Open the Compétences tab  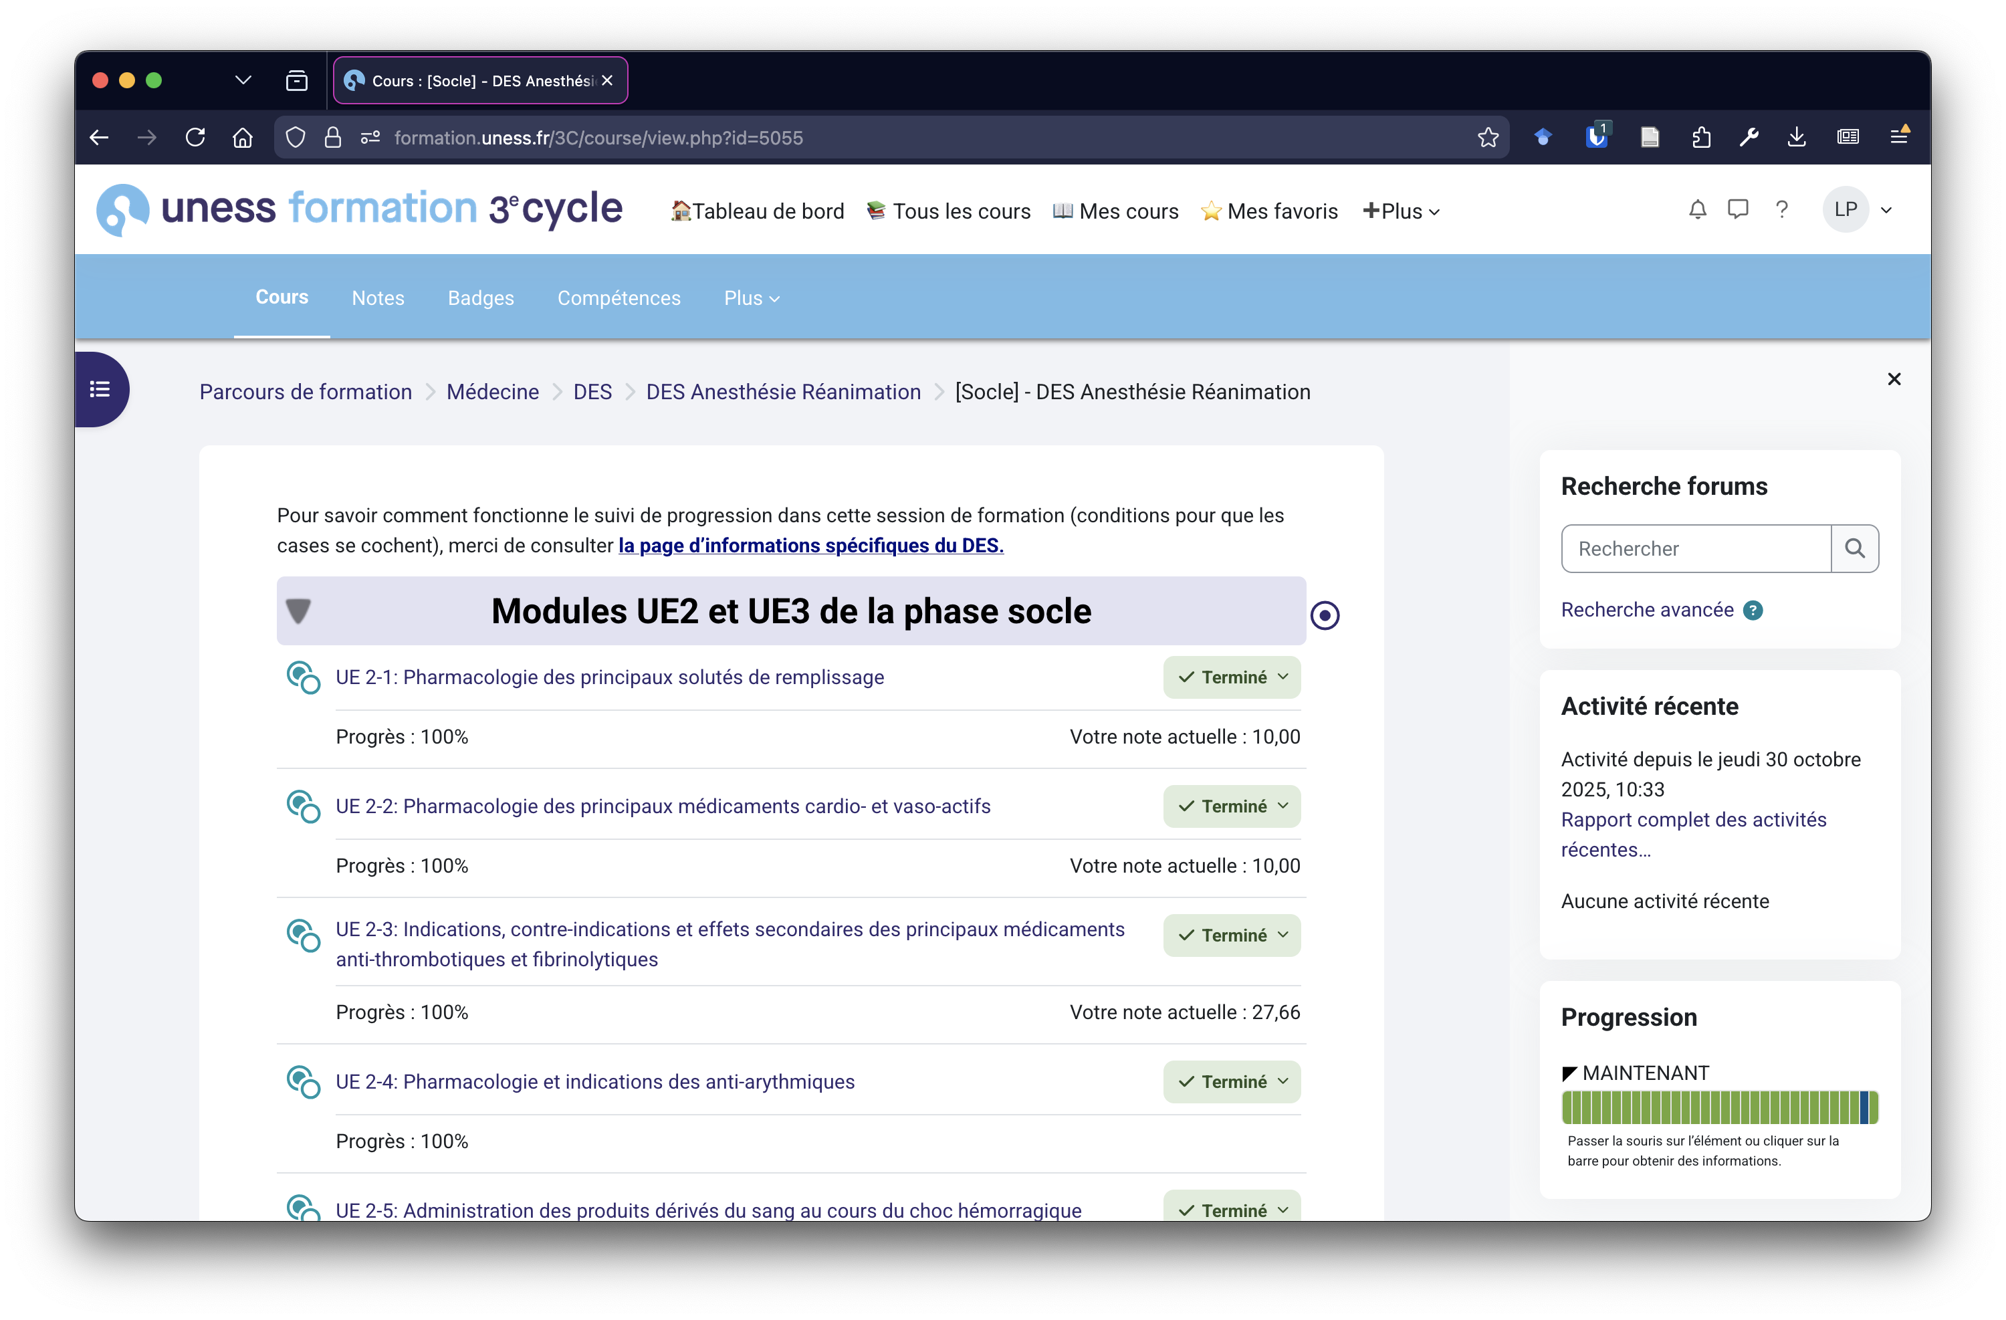point(619,298)
